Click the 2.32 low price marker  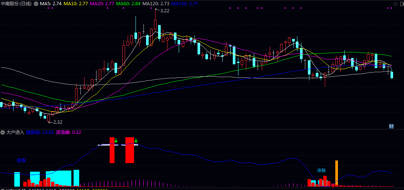(58, 122)
